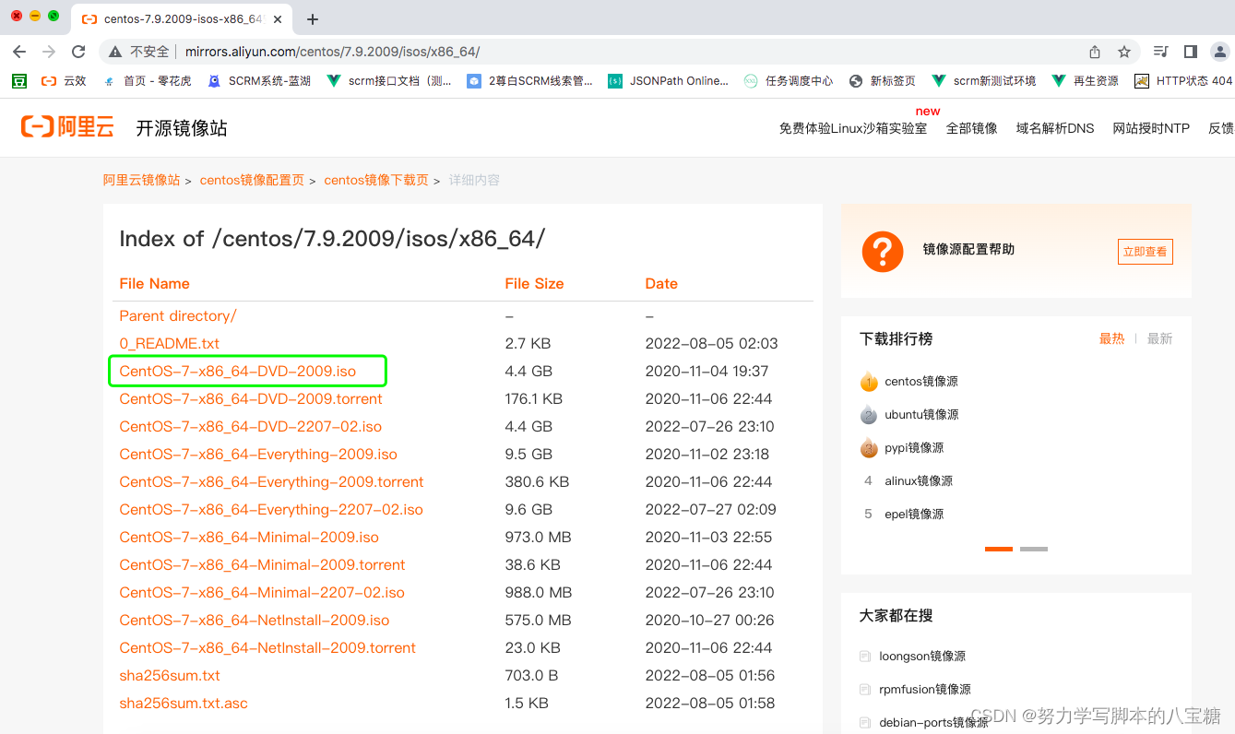Open pypi镜像源 in download ranking
The height and width of the screenshot is (734, 1235).
click(x=914, y=447)
